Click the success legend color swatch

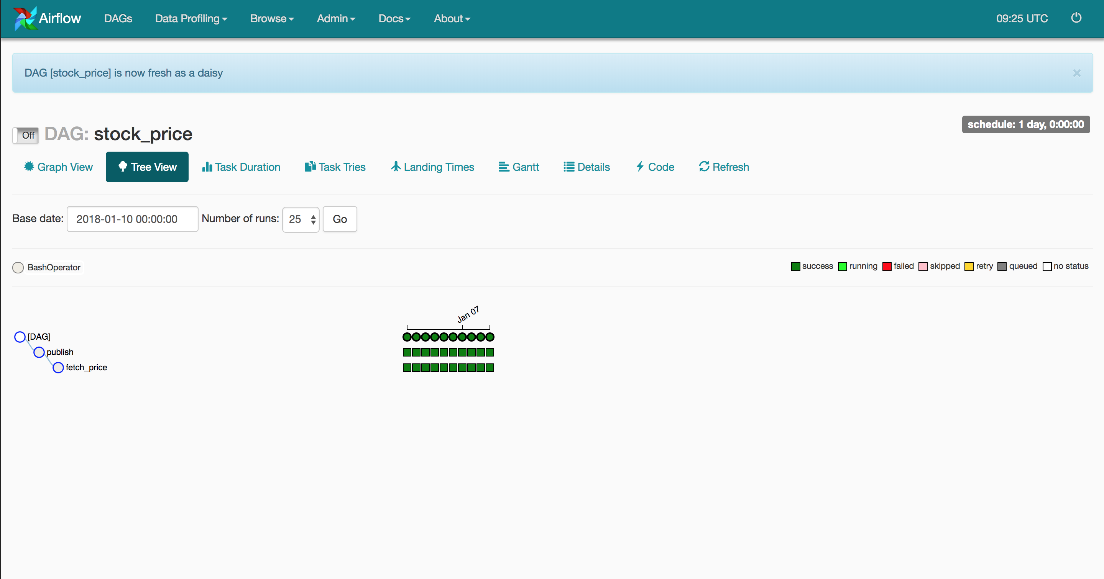tap(796, 266)
